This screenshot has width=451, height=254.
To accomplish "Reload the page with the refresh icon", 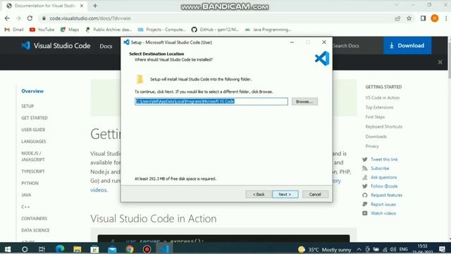I will [x=30, y=18].
